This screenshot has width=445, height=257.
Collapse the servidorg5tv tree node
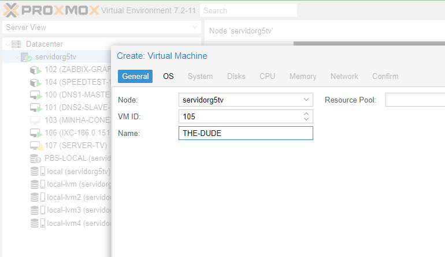17,57
